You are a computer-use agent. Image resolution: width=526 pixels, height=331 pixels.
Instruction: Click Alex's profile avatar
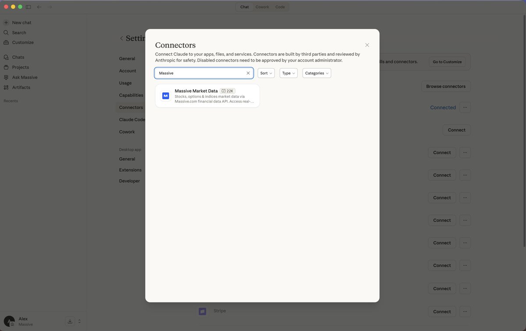pos(9,321)
